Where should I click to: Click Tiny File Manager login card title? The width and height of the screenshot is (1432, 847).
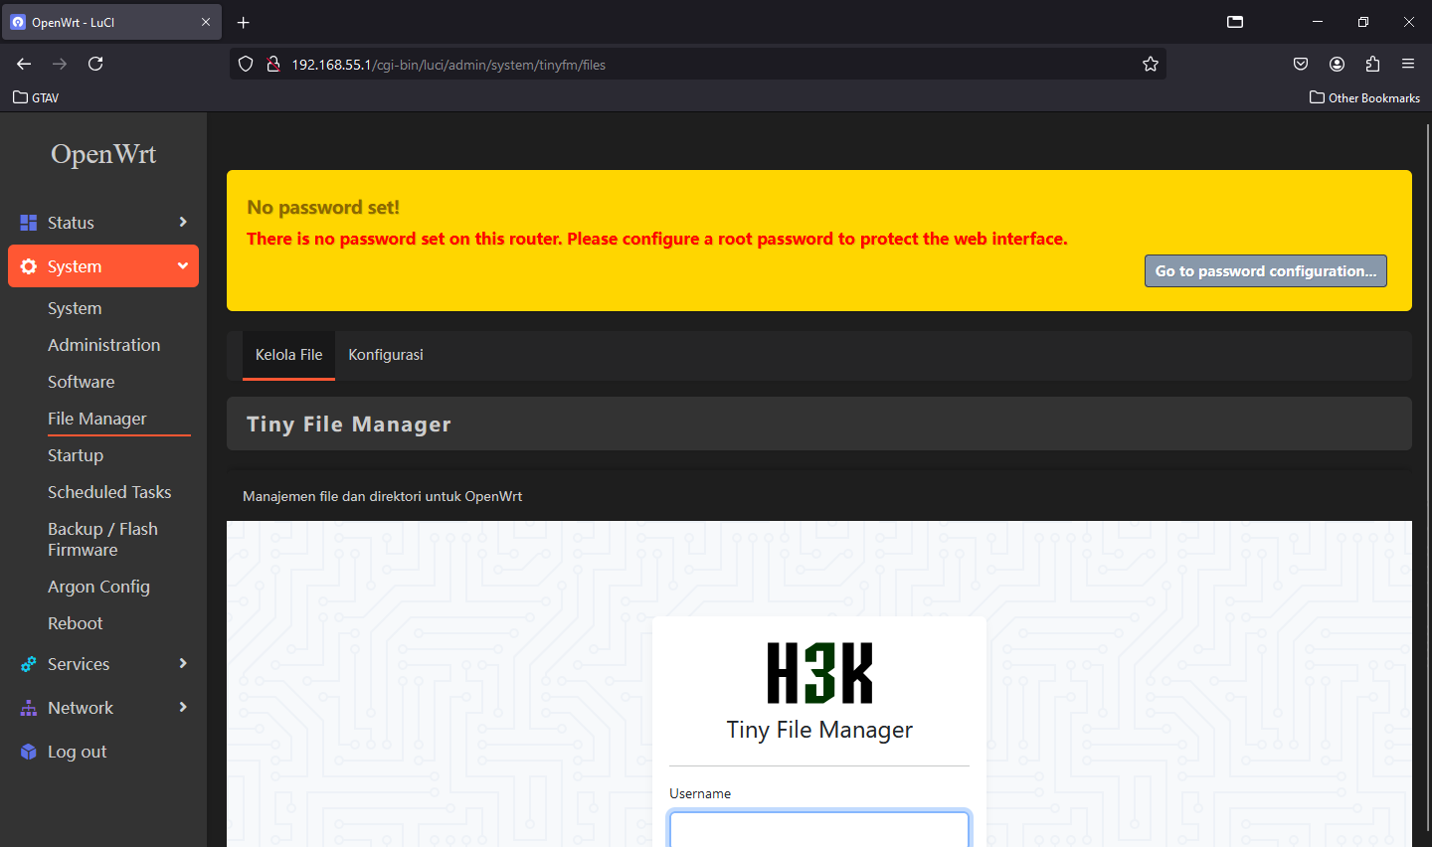tap(819, 730)
